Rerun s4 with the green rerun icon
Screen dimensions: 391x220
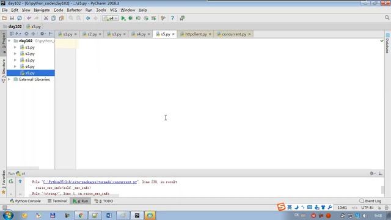(x=11, y=182)
